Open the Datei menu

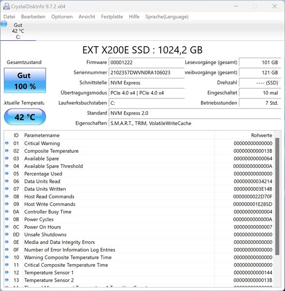click(x=9, y=16)
